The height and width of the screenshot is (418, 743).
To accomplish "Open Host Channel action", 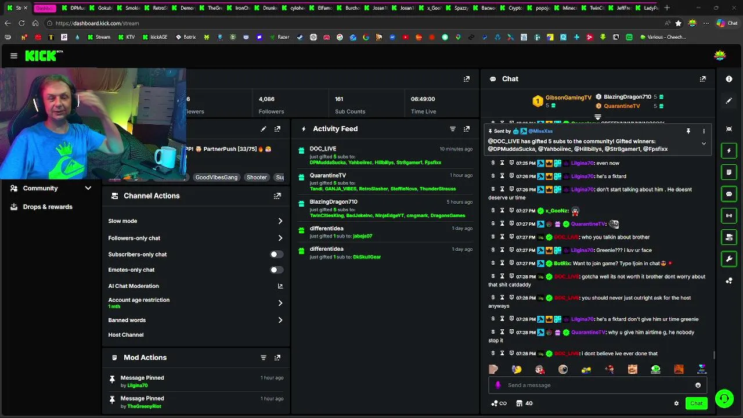I will pyautogui.click(x=125, y=335).
